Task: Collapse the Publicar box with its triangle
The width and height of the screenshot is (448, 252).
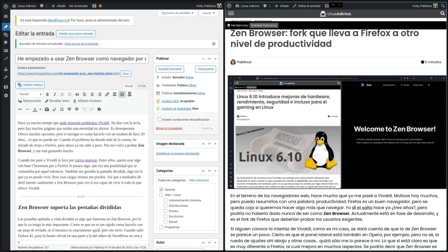Action: click(x=215, y=59)
